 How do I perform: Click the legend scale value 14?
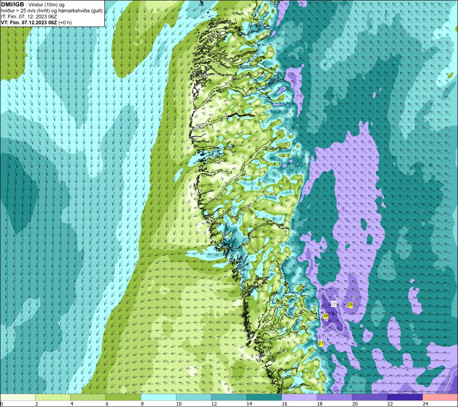[249, 404]
